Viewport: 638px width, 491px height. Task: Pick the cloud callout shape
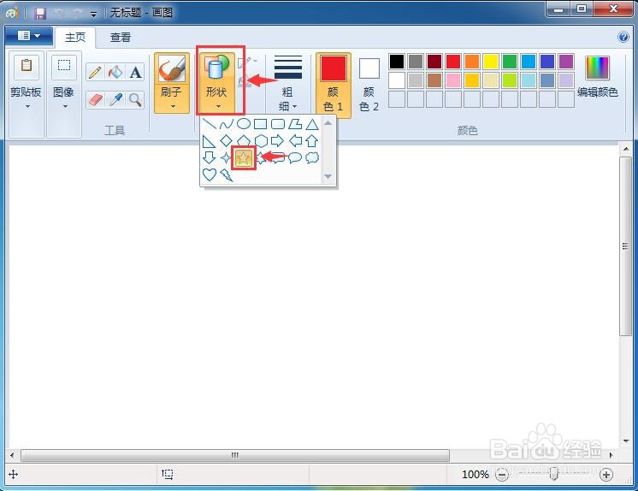tap(312, 157)
